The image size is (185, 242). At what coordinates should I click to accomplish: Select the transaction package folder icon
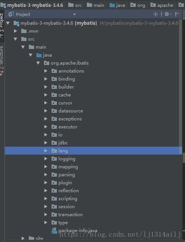point(54,215)
